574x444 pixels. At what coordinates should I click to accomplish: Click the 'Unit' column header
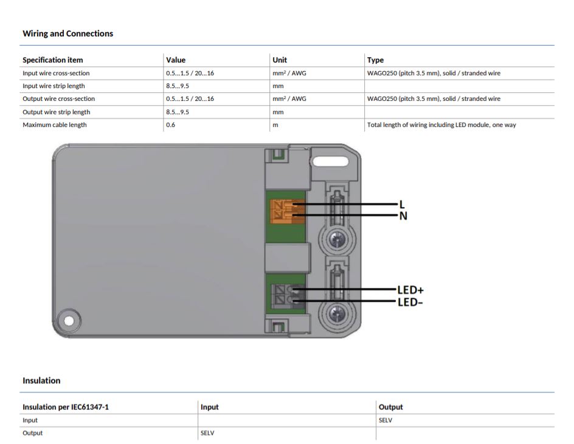point(280,60)
